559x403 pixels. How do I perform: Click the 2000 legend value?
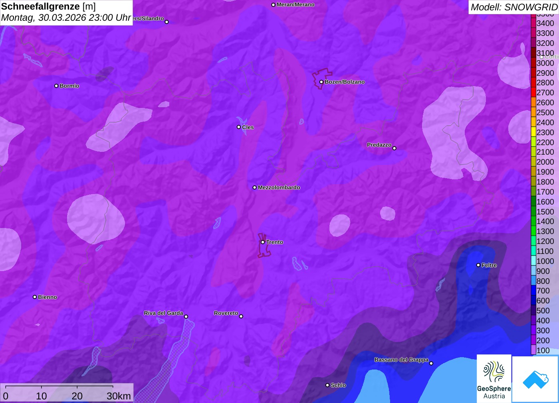(545, 162)
